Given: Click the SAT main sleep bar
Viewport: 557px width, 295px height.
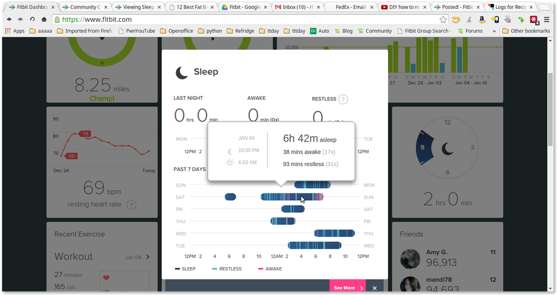Looking at the screenshot, I should pyautogui.click(x=292, y=197).
